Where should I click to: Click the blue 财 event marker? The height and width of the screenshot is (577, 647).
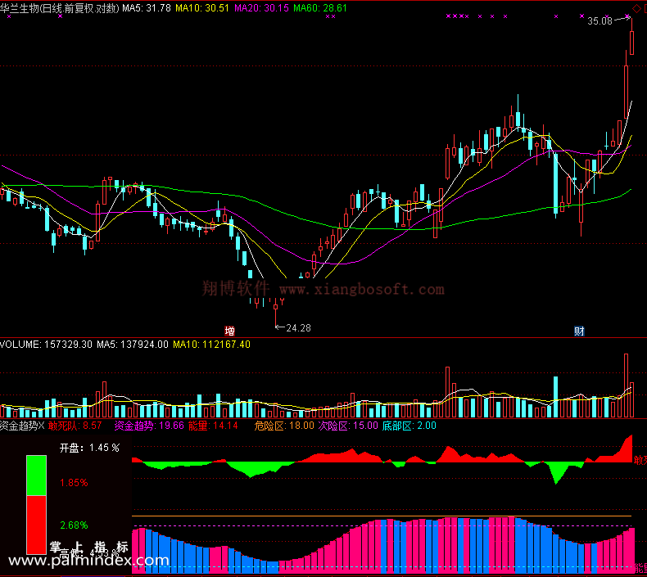click(579, 331)
